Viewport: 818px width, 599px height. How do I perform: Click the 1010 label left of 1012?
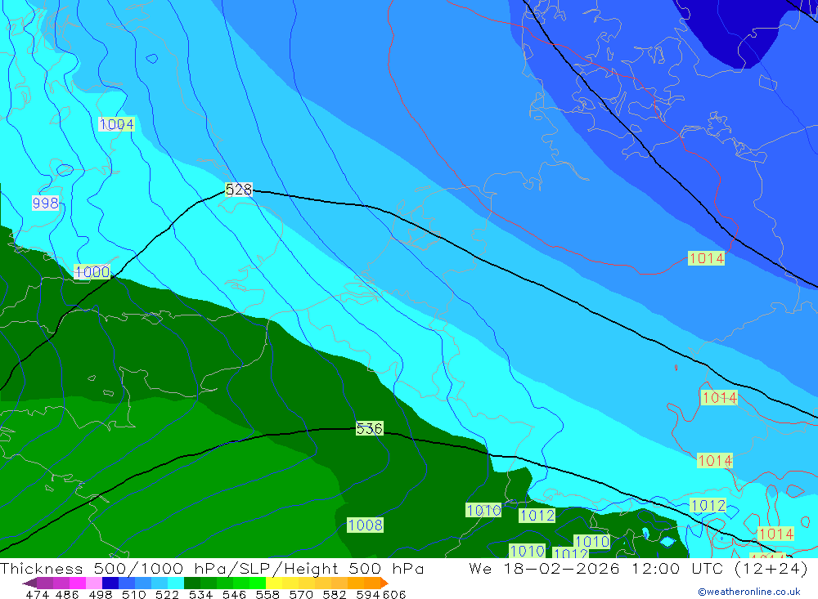(483, 511)
